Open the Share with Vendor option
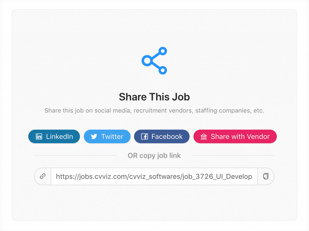309x231 pixels. (x=235, y=137)
